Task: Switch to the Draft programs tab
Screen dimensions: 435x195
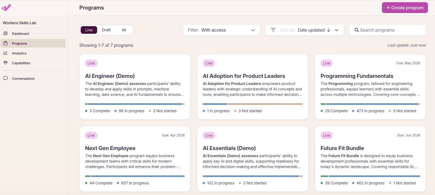Action: (106, 30)
